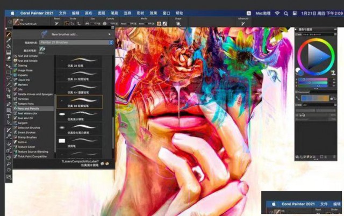Select the Magnifier tool
The height and width of the screenshot is (216, 344).
pos(9,164)
